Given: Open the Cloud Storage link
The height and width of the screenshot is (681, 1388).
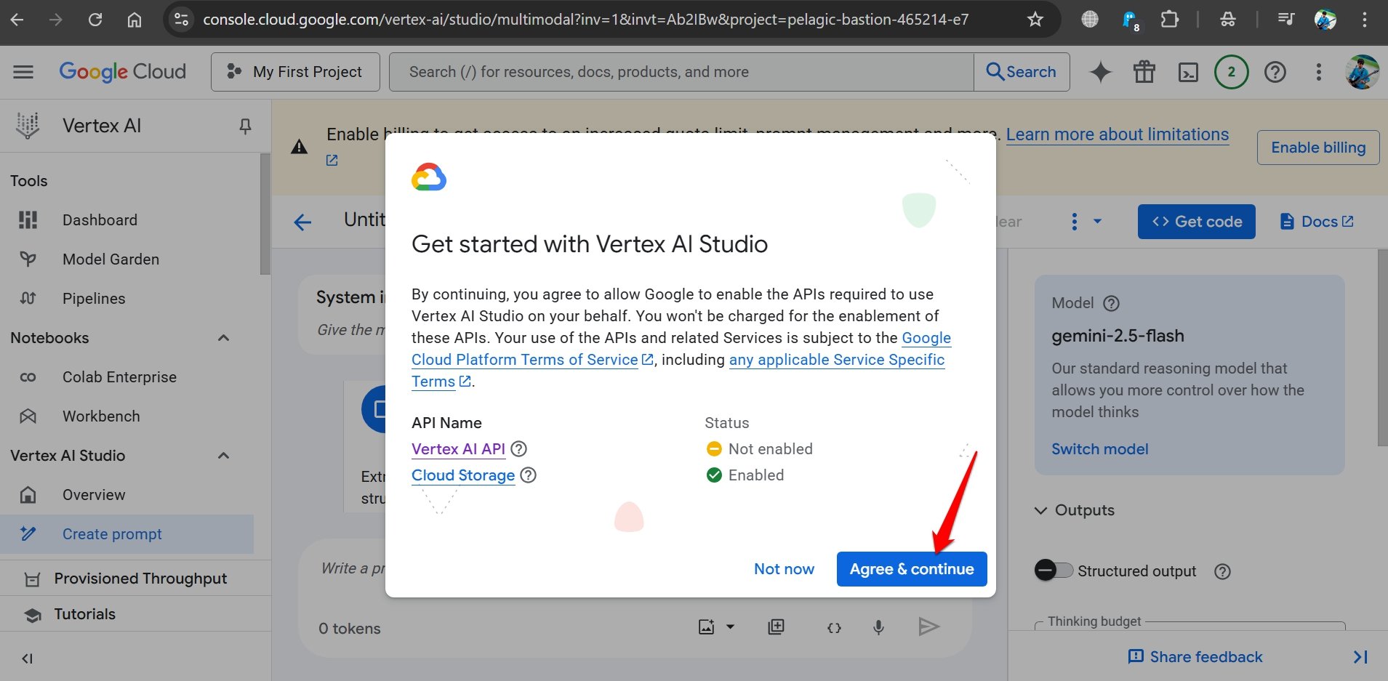Looking at the screenshot, I should (x=463, y=475).
